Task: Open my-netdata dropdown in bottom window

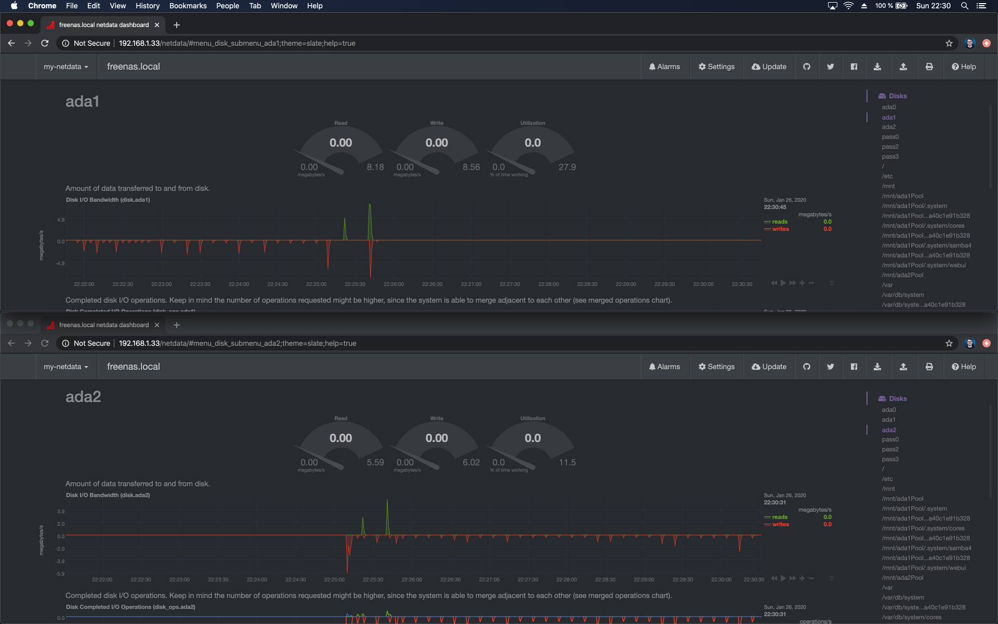Action: pos(65,367)
